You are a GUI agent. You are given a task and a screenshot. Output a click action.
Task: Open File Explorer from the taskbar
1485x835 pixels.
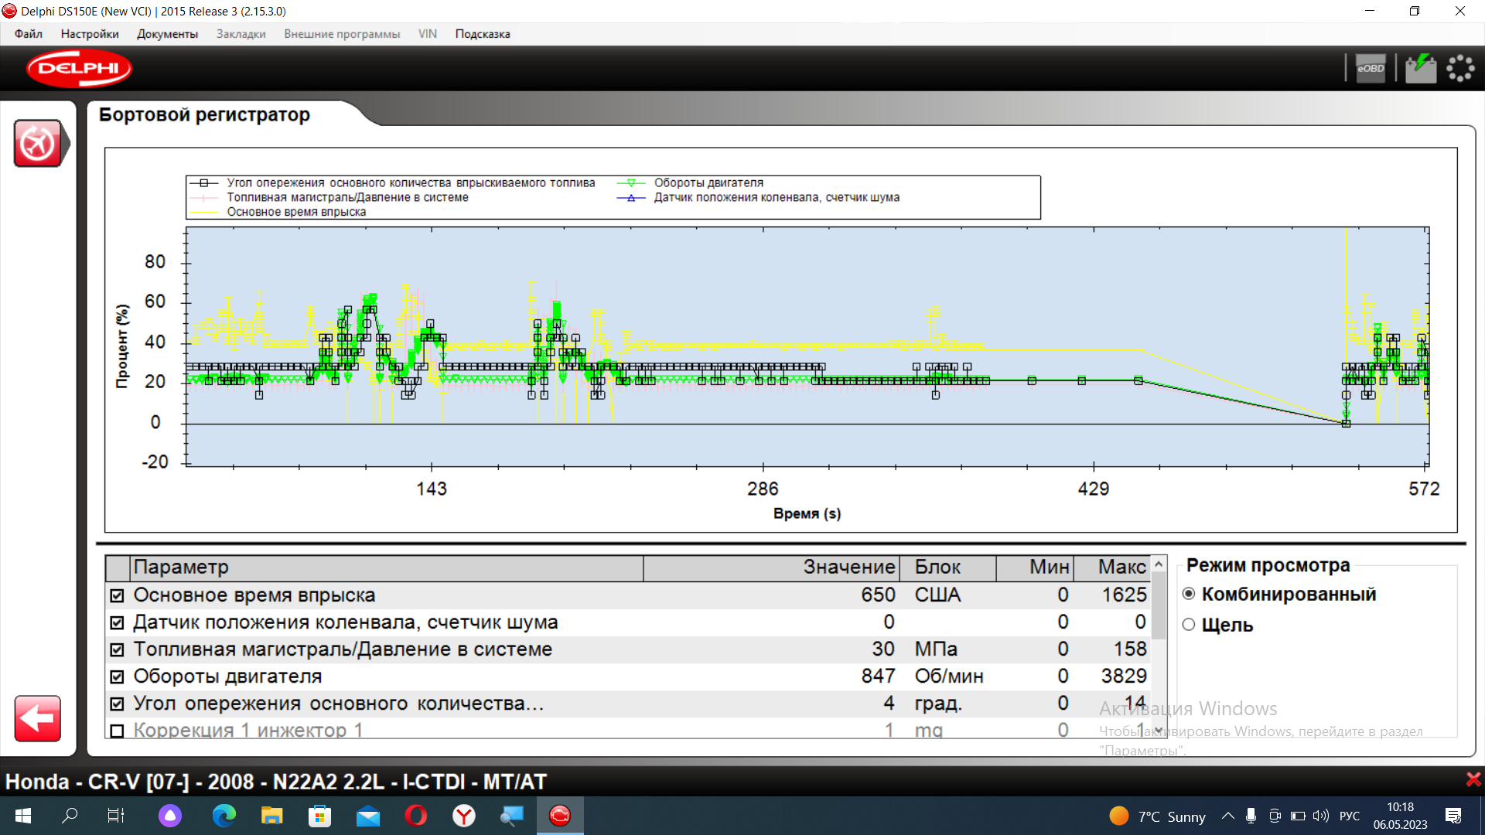tap(271, 816)
